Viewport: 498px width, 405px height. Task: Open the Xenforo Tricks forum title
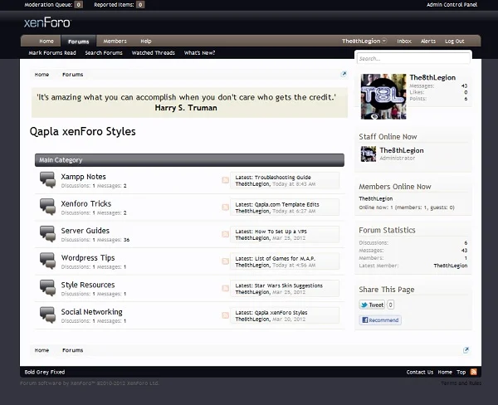click(86, 203)
